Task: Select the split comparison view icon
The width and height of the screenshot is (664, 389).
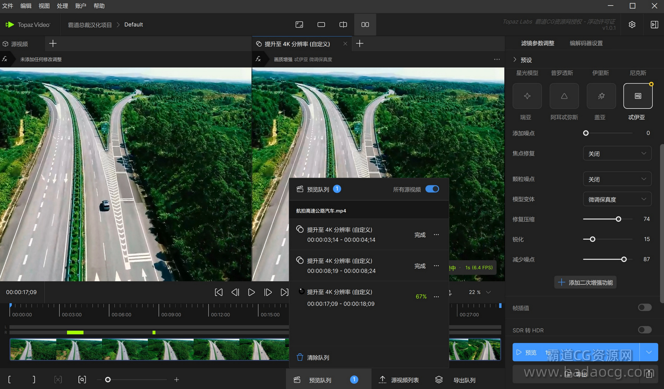Action: 343,25
